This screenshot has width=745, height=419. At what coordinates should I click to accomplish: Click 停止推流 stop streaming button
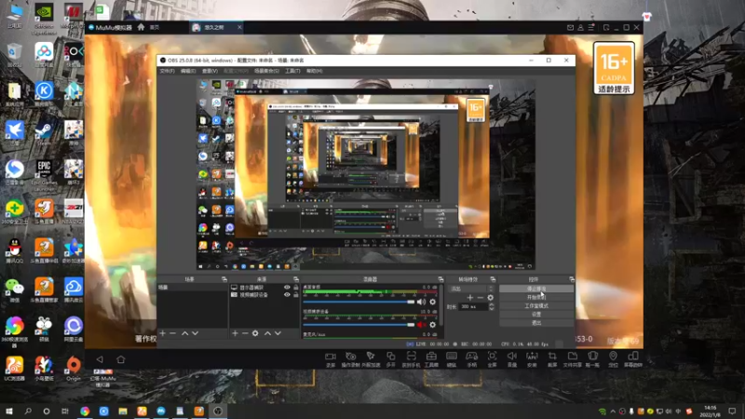pos(536,289)
